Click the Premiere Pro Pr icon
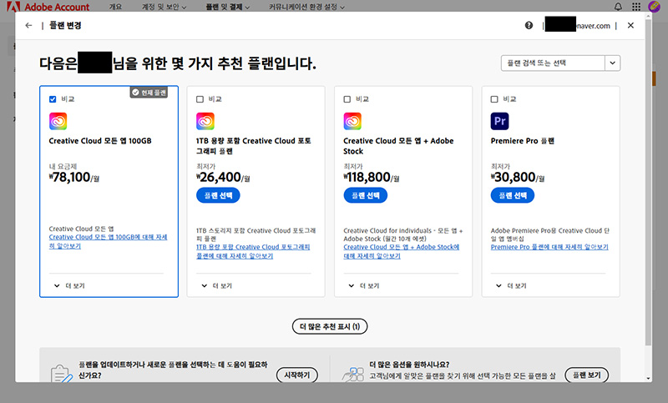Viewport: 668px width, 403px height. [499, 121]
